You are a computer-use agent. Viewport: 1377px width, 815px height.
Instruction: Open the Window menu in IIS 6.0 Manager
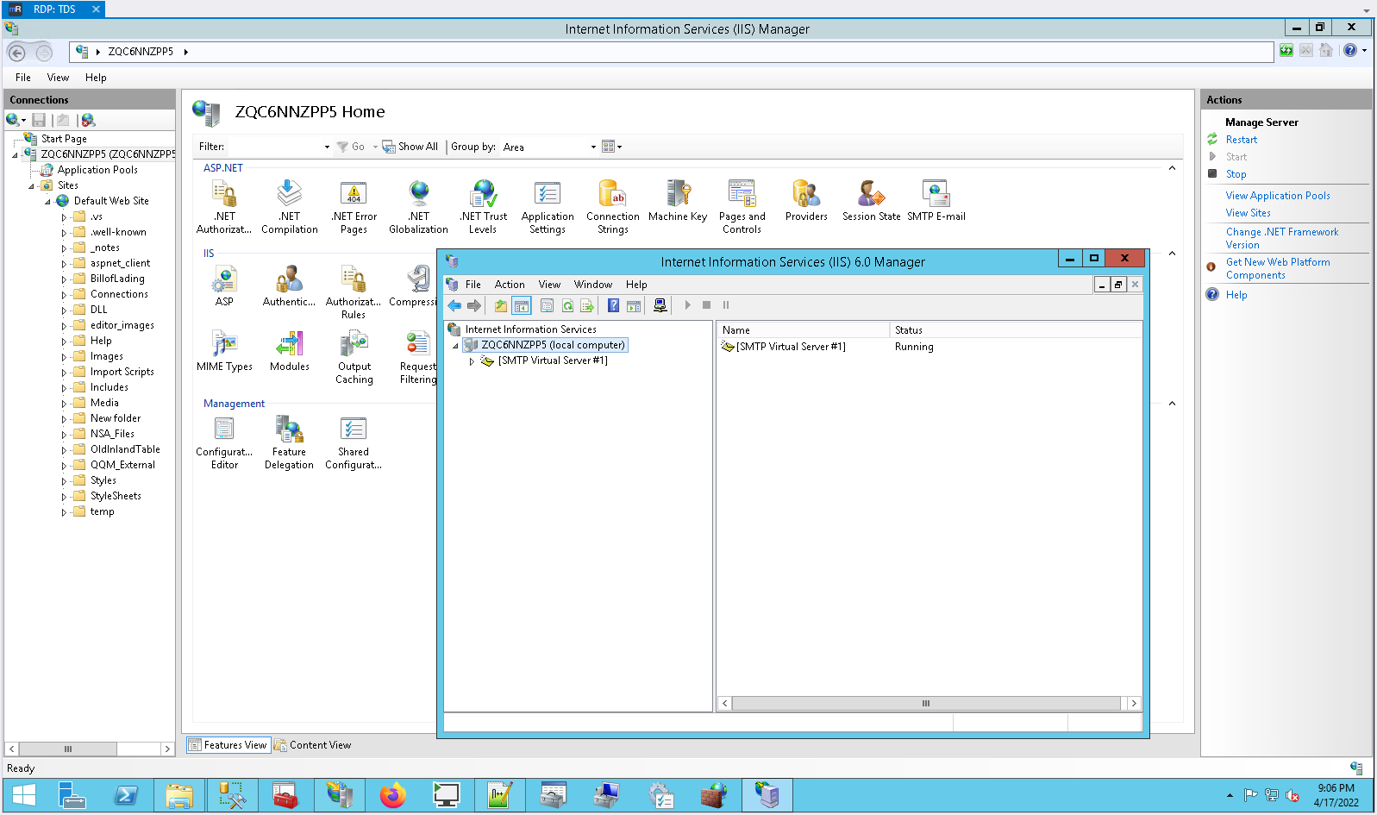tap(593, 285)
